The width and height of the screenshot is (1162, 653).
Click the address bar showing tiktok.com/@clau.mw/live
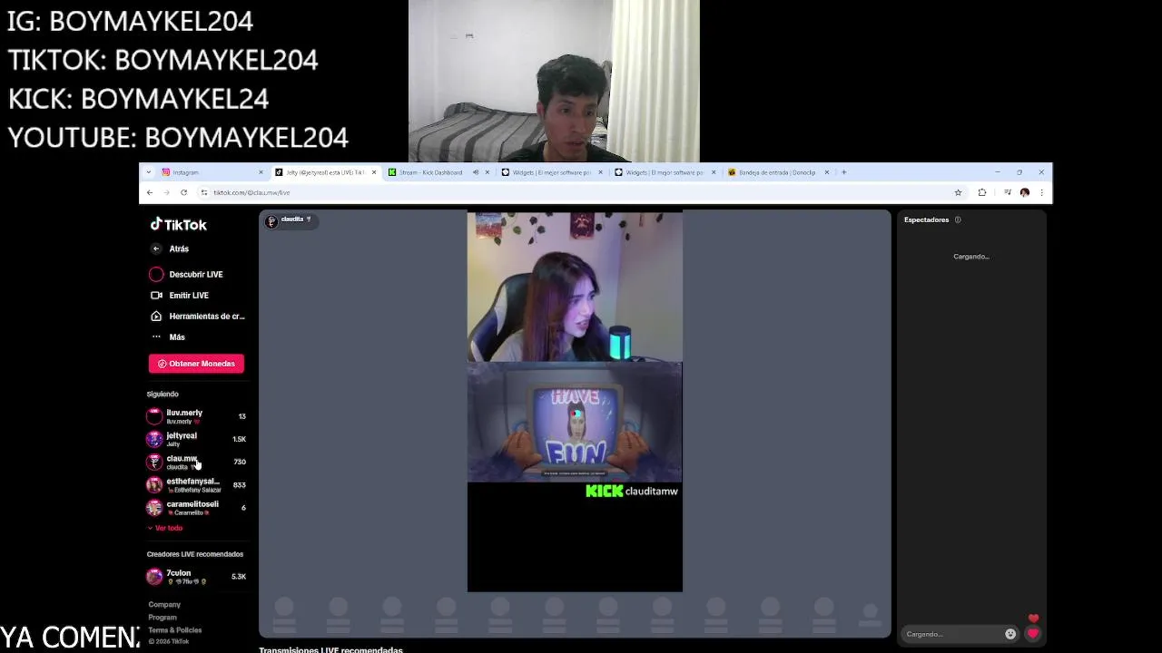pos(581,192)
